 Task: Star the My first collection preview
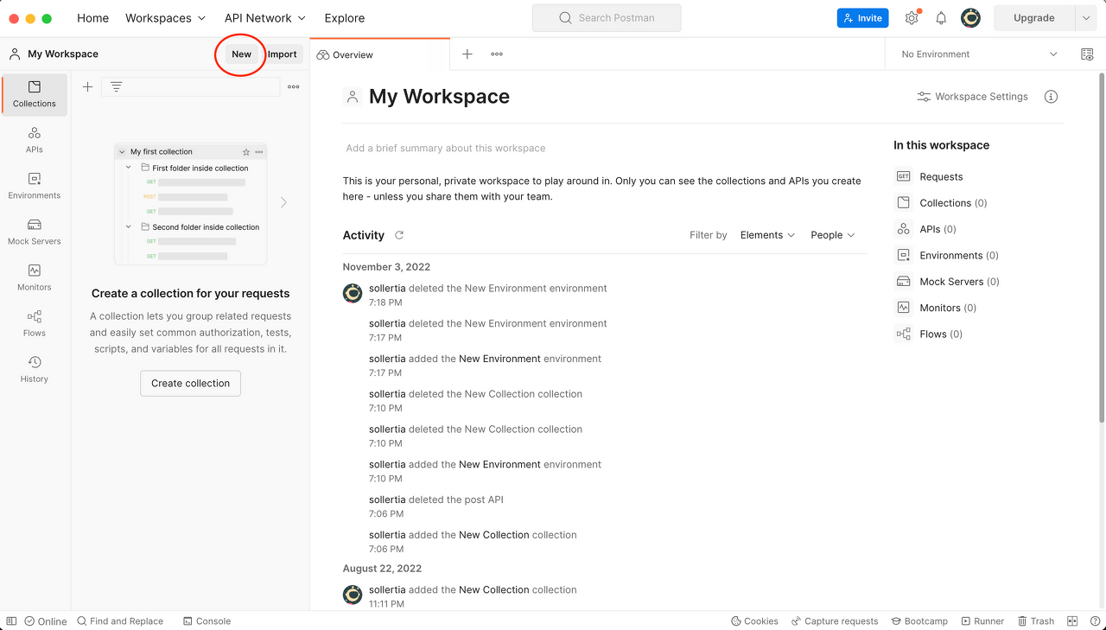click(x=246, y=151)
